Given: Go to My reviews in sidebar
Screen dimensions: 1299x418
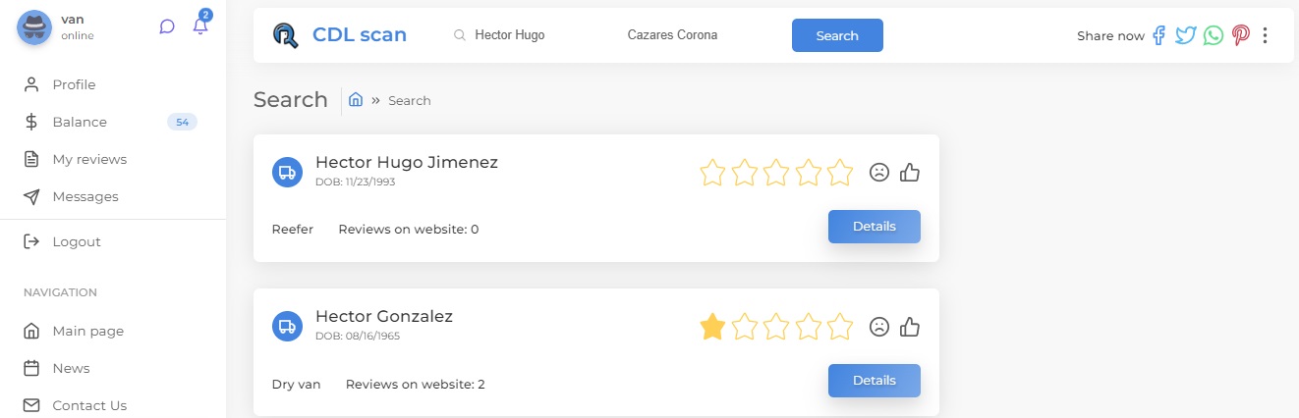Looking at the screenshot, I should click(89, 159).
